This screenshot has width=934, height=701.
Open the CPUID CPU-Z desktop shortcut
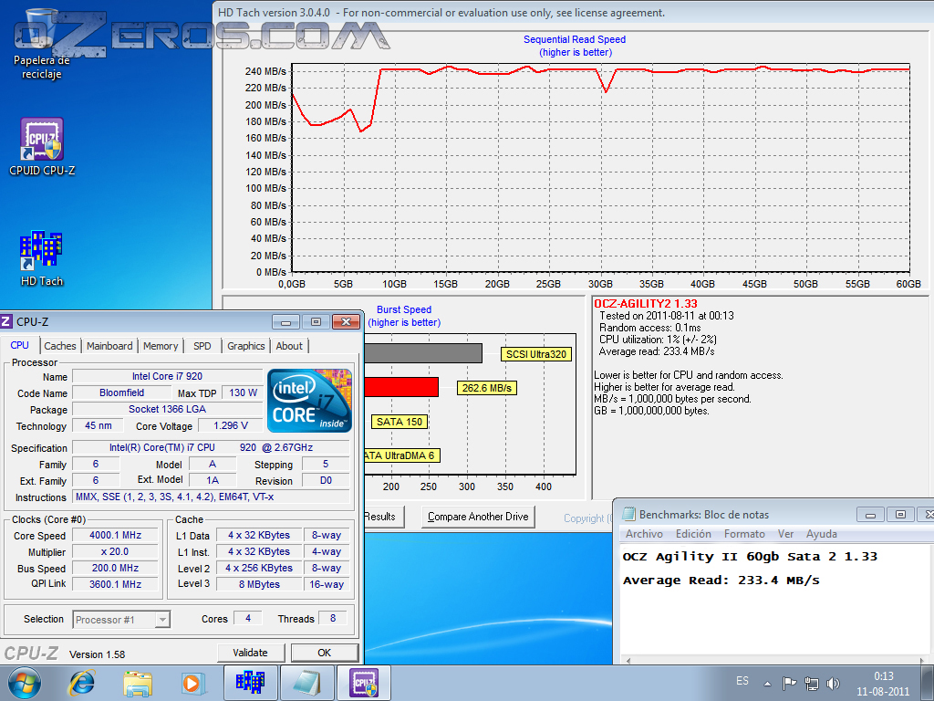point(42,147)
